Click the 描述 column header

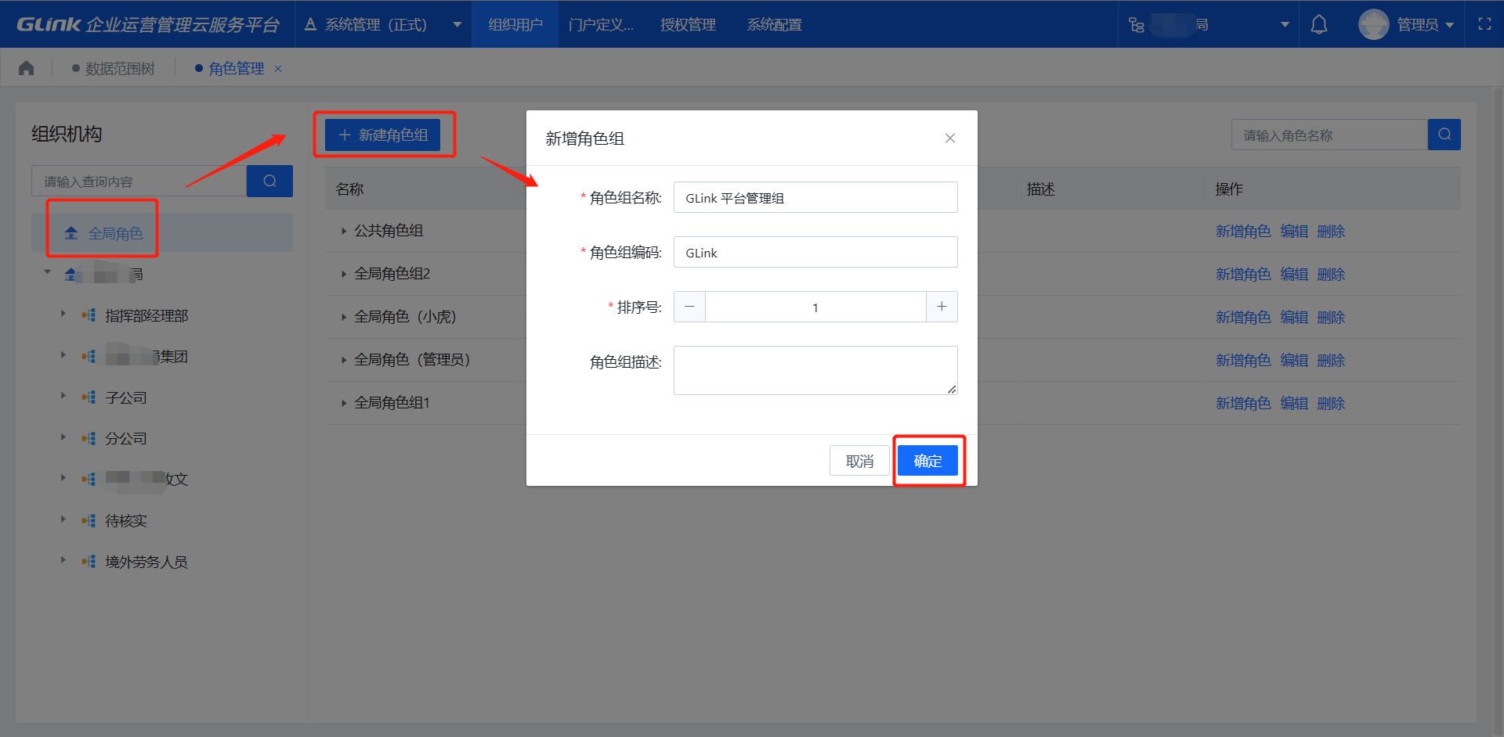click(x=1040, y=189)
